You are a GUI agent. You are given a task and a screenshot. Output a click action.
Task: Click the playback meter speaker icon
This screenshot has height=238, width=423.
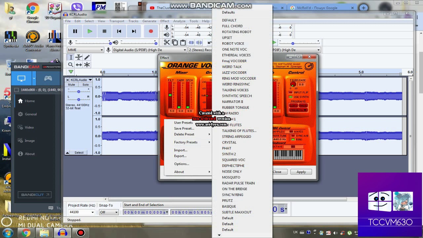point(167,35)
